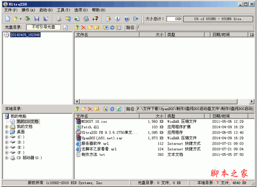Click the local pane gear properties icon
The image size is (257, 187).
click(112, 109)
